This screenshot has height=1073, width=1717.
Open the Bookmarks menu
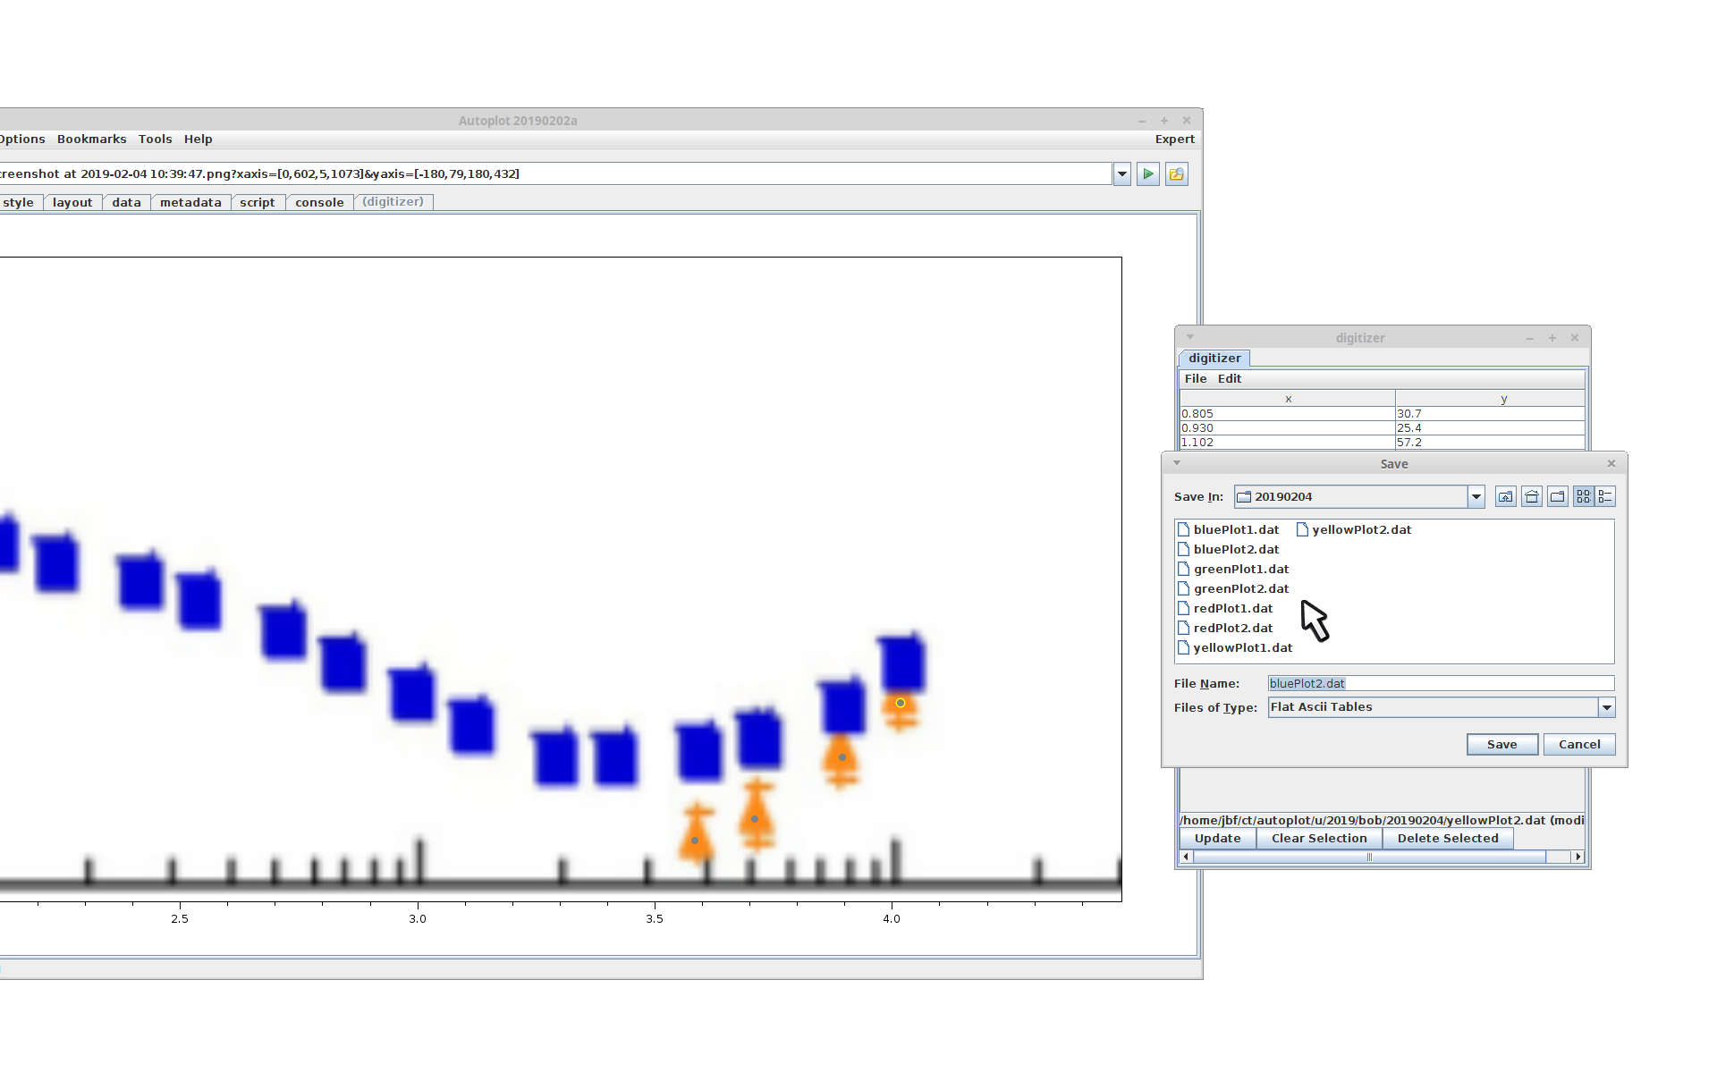pos(92,139)
